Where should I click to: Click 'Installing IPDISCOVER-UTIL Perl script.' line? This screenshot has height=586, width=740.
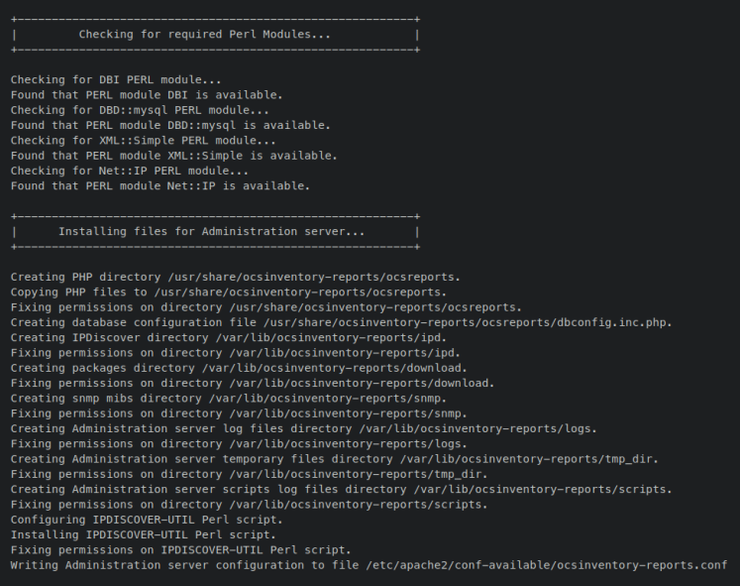tap(144, 534)
